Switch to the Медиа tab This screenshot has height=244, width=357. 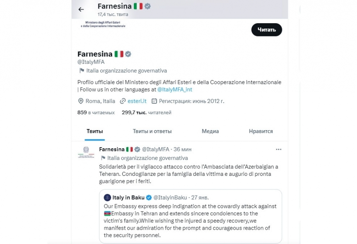210,131
